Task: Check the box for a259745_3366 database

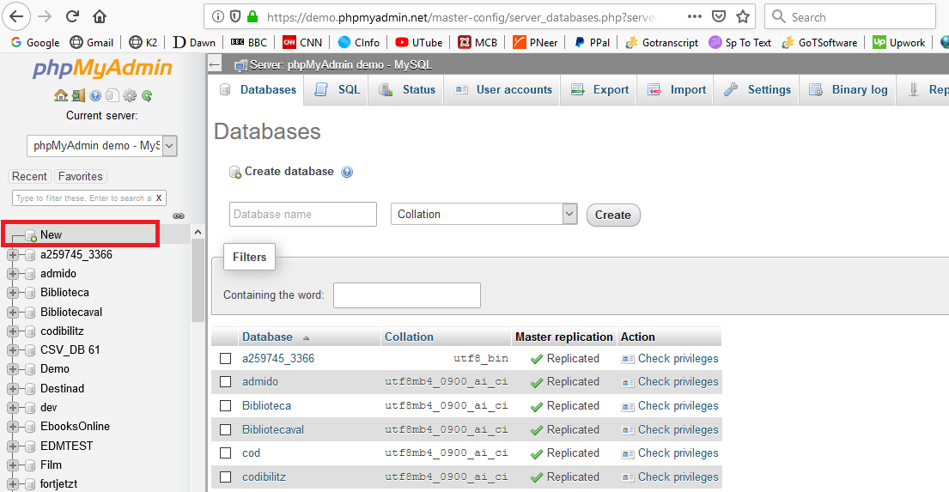Action: click(x=225, y=359)
